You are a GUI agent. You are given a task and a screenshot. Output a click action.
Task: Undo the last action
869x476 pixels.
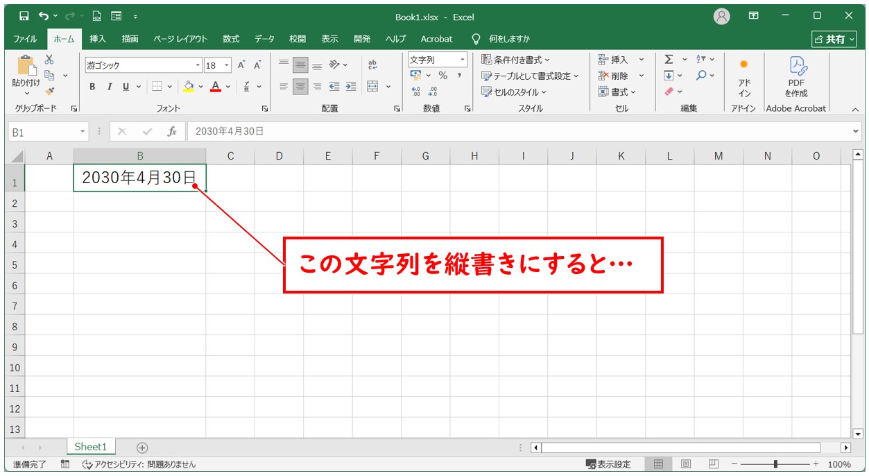point(44,15)
